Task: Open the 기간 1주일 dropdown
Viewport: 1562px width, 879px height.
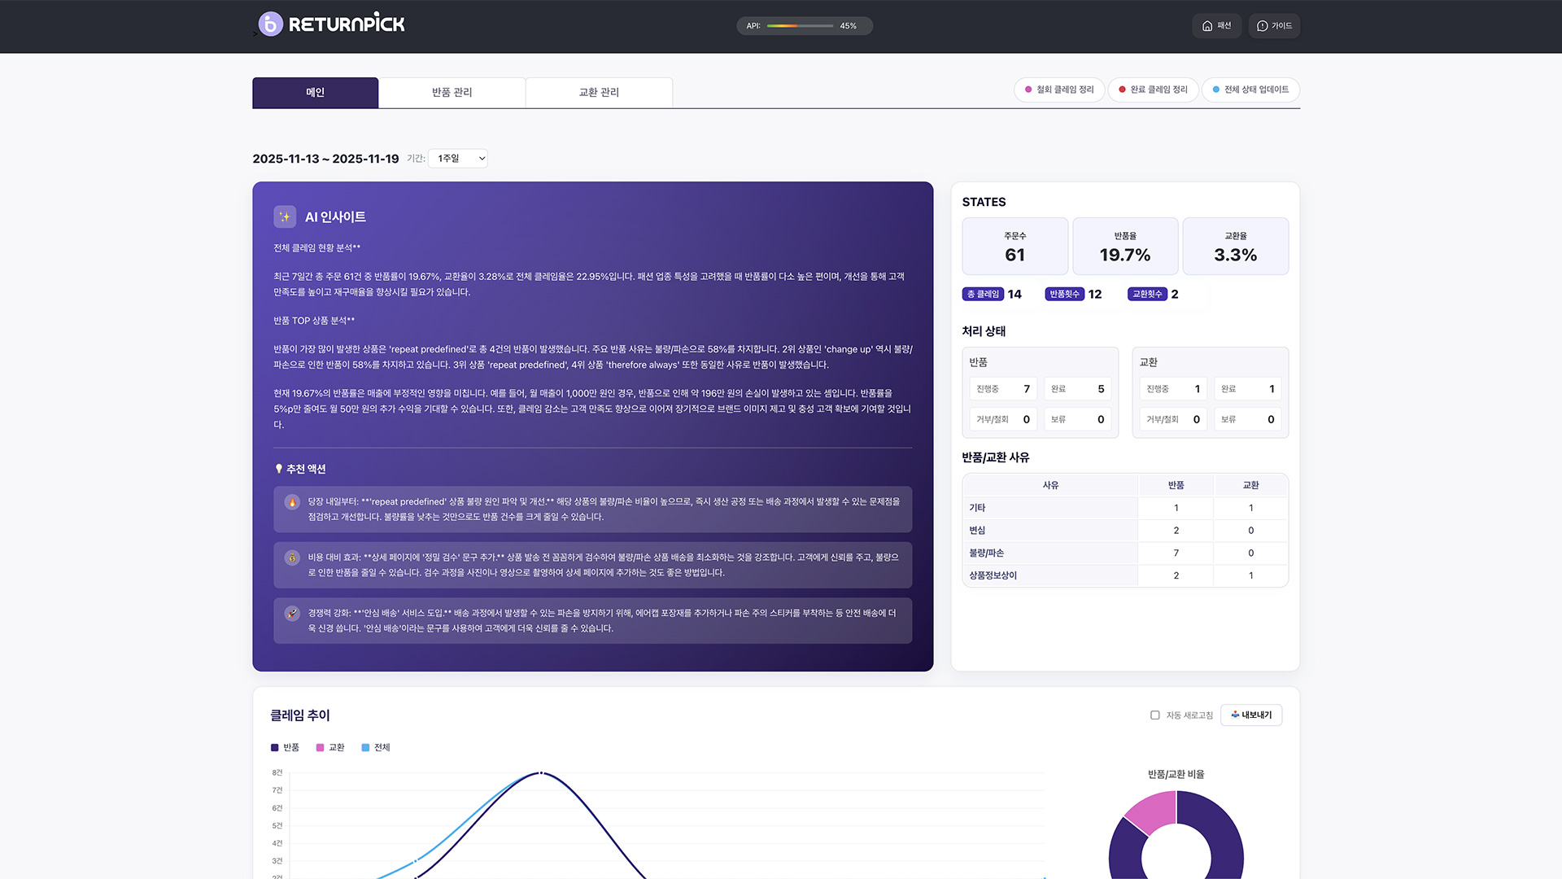Action: (x=458, y=159)
